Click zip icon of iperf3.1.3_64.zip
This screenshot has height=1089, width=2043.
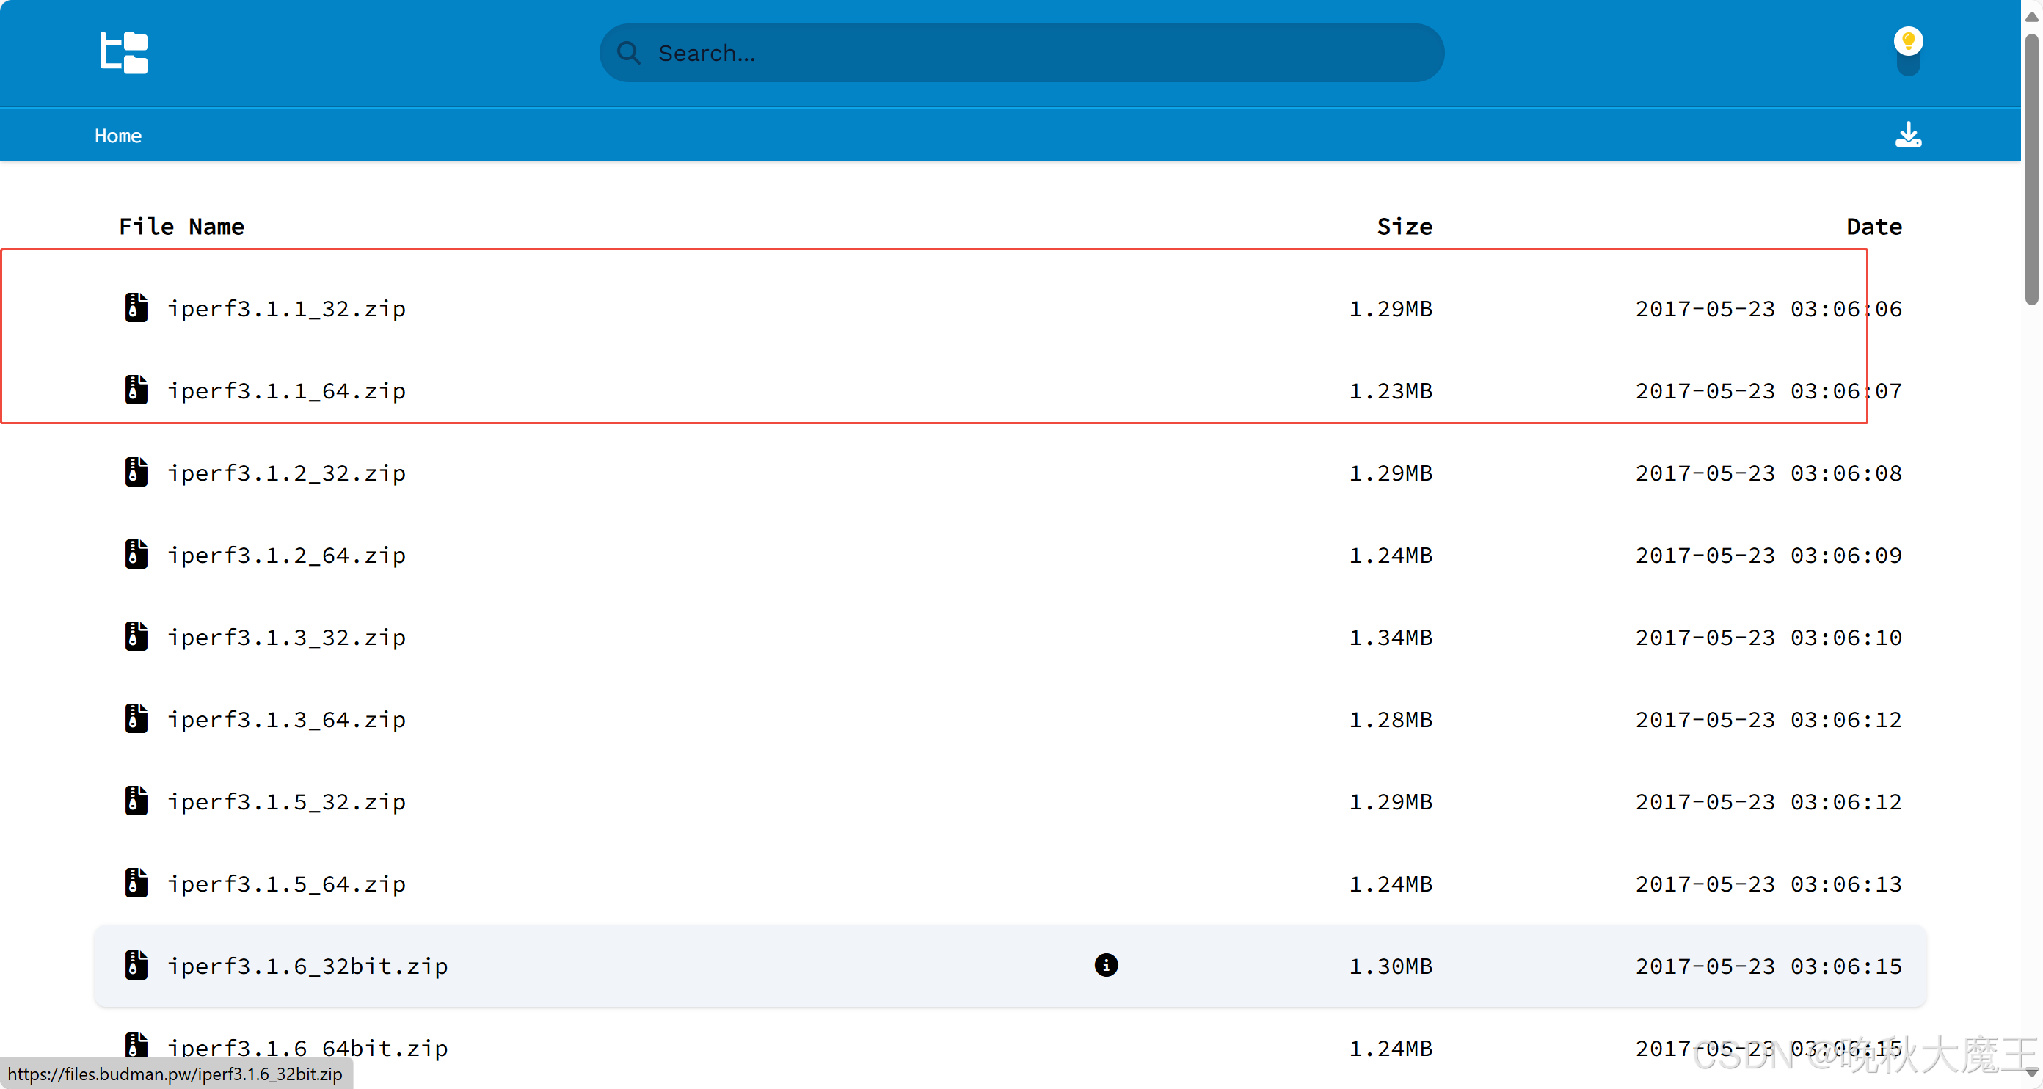click(136, 718)
